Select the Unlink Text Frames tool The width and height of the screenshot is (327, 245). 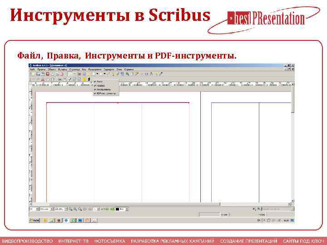point(146,74)
